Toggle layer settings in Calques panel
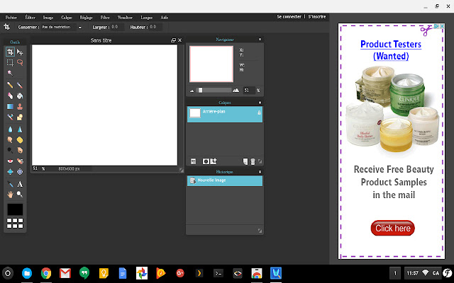This screenshot has height=283, width=454. click(x=193, y=161)
